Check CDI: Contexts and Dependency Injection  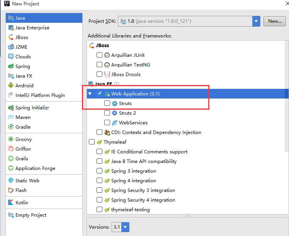click(x=99, y=132)
